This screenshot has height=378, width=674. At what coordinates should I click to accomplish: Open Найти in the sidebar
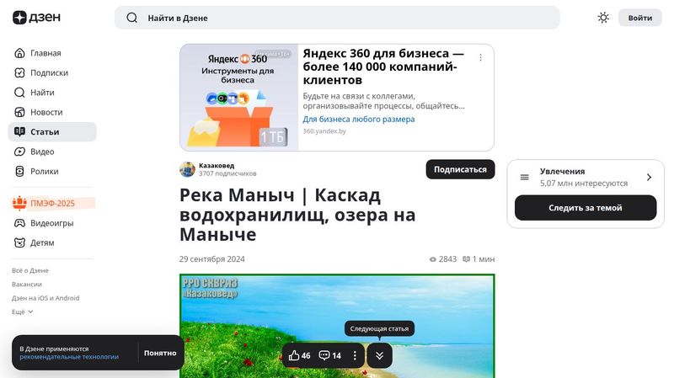tap(52, 93)
